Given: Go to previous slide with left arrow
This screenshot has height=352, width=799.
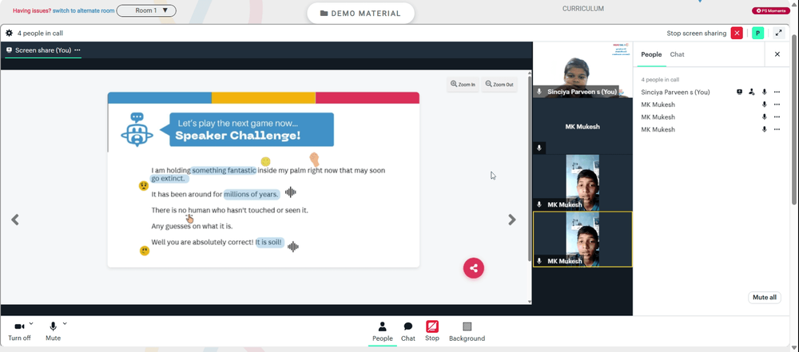Looking at the screenshot, I should (x=15, y=220).
